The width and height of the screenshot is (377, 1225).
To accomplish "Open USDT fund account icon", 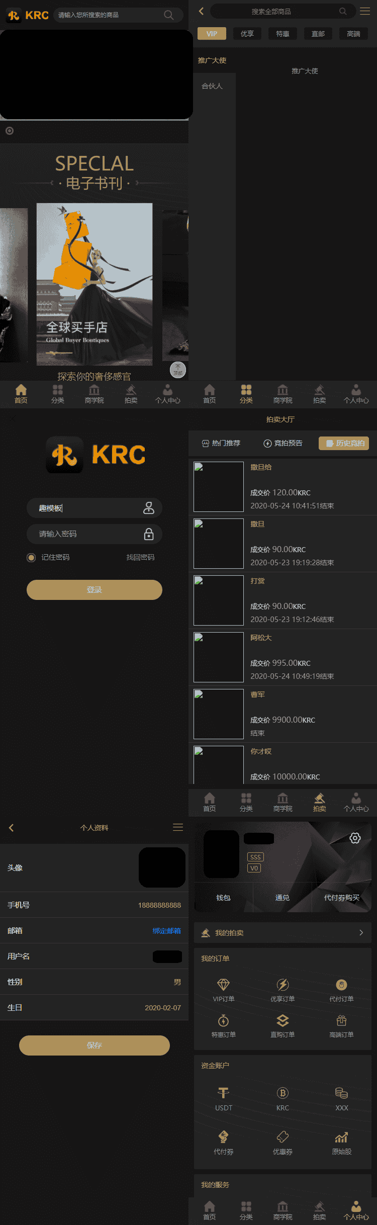I will 223,1092.
